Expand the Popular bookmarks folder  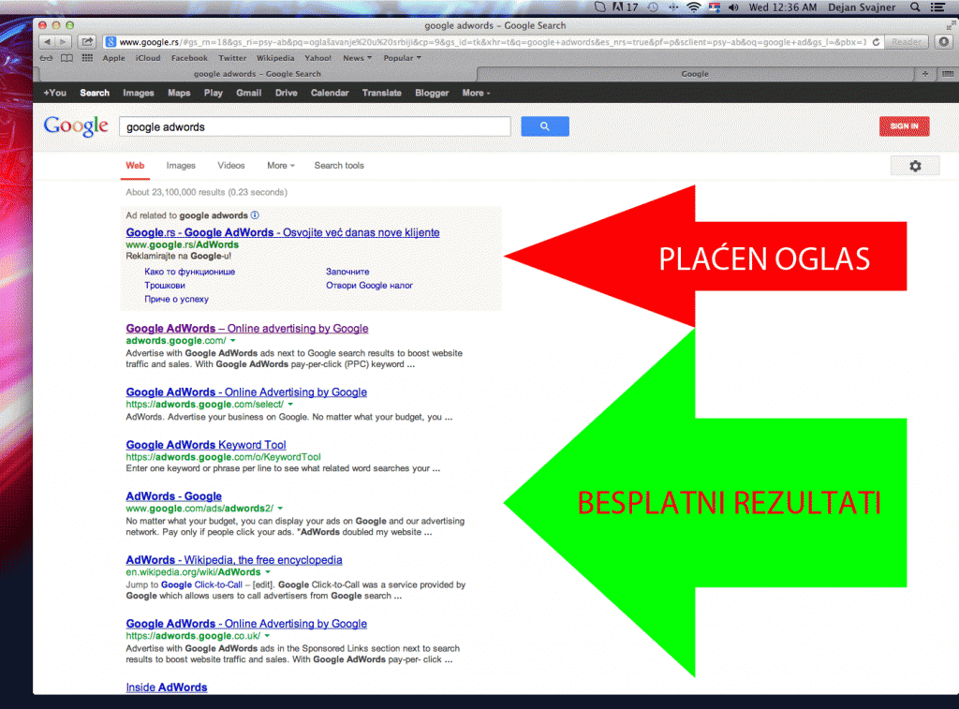coord(402,58)
